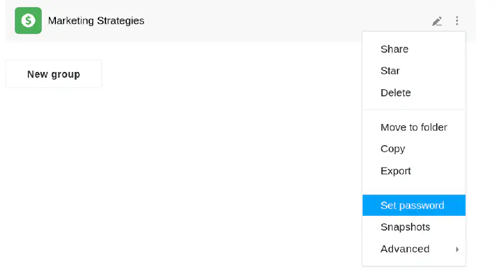The height and width of the screenshot is (271, 494).
Task: Select Share from the context menu
Action: [x=394, y=49]
